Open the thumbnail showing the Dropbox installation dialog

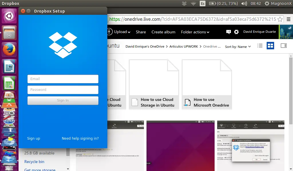251,146
